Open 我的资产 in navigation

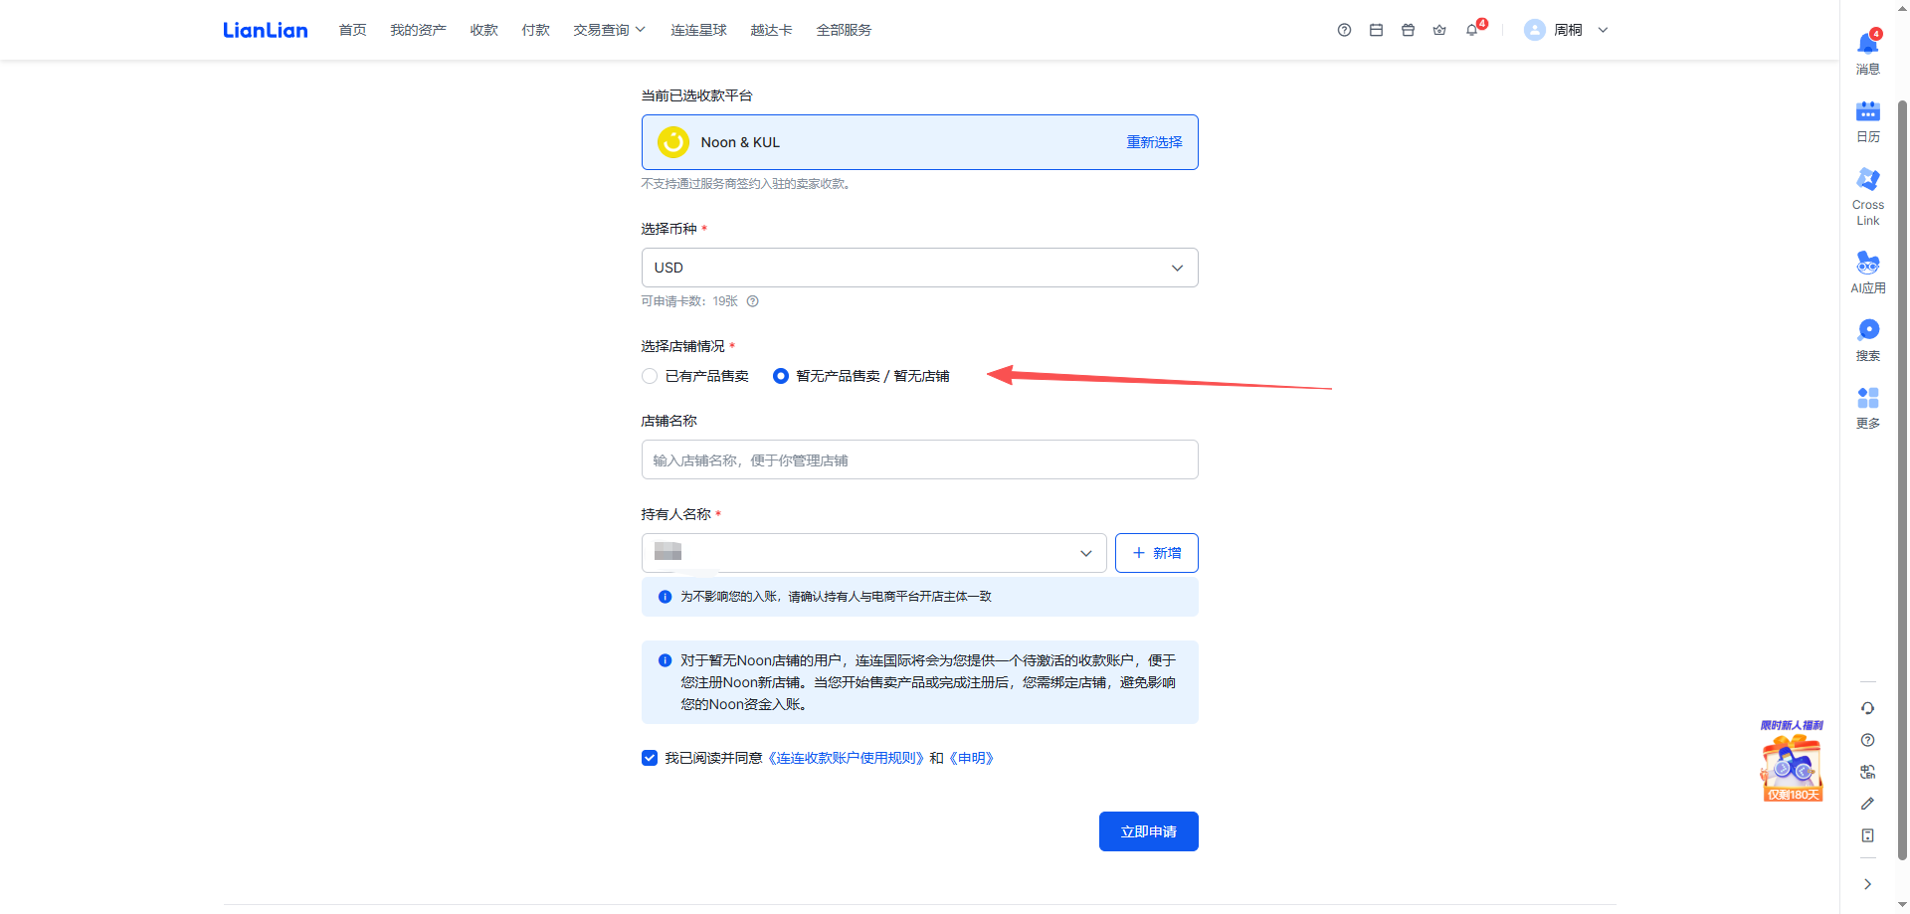coord(418,30)
